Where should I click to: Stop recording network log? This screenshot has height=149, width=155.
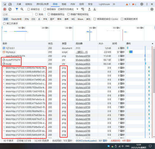5,9
